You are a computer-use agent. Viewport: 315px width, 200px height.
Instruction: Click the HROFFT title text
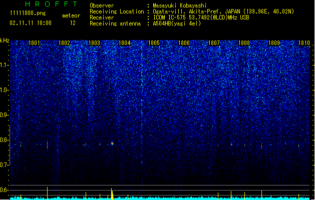tap(51, 4)
